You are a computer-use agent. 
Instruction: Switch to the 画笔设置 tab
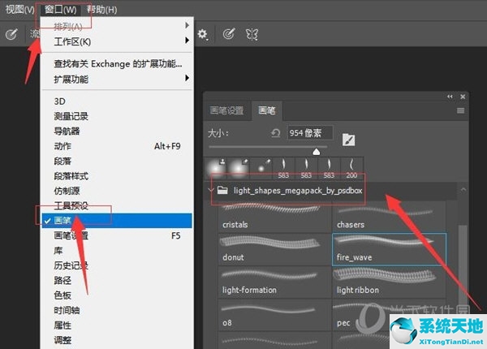[x=226, y=110]
